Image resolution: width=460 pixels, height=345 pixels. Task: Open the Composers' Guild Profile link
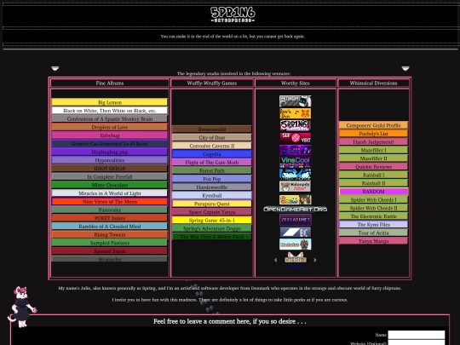373,125
